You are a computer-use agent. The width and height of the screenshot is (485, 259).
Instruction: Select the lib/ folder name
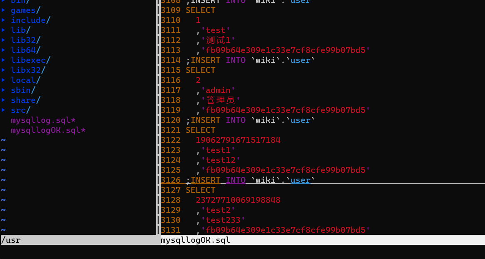21,30
